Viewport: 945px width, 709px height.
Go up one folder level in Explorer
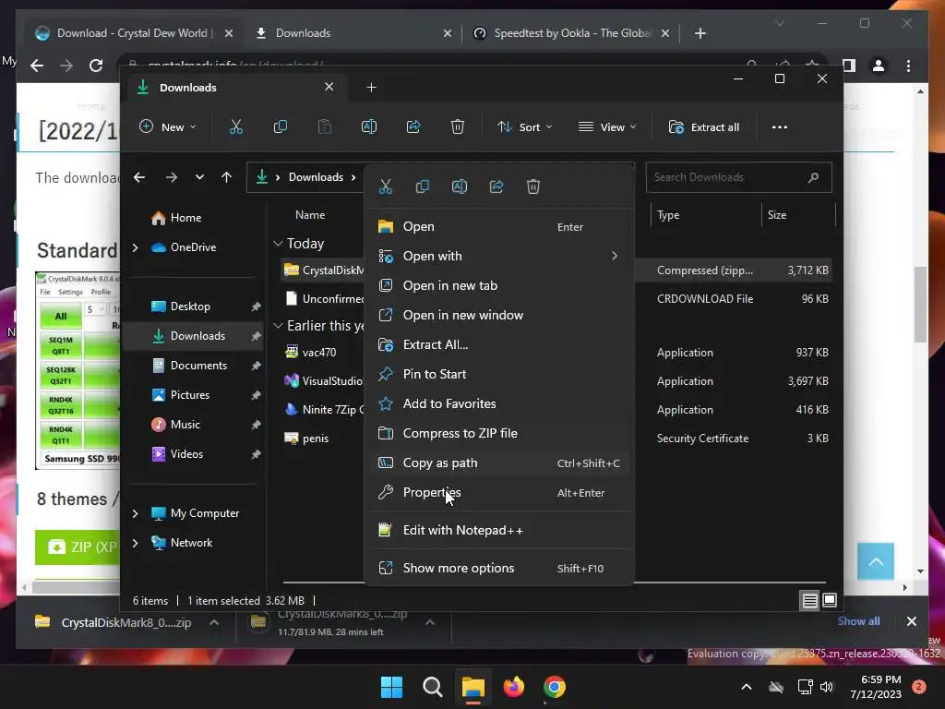227,177
